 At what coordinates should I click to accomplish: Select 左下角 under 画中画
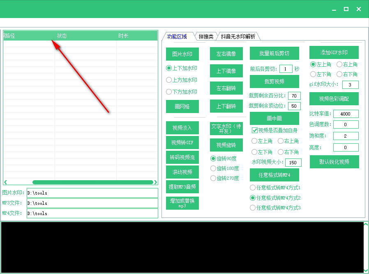262,152
